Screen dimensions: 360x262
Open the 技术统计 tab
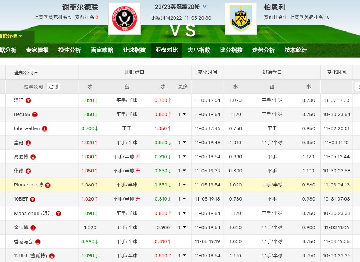pyautogui.click(x=295, y=50)
